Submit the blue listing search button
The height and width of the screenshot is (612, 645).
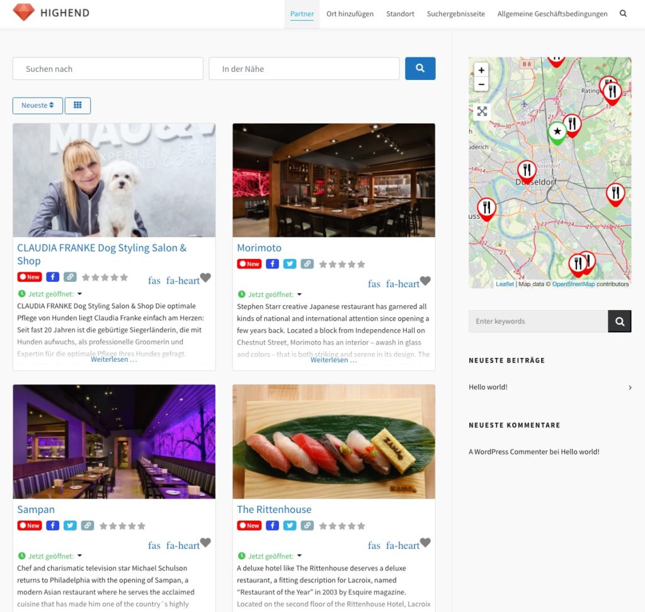click(420, 68)
